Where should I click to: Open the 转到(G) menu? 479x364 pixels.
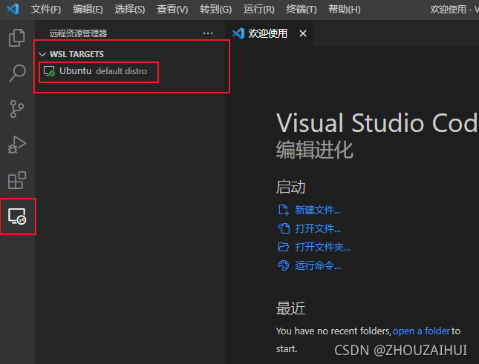click(215, 10)
